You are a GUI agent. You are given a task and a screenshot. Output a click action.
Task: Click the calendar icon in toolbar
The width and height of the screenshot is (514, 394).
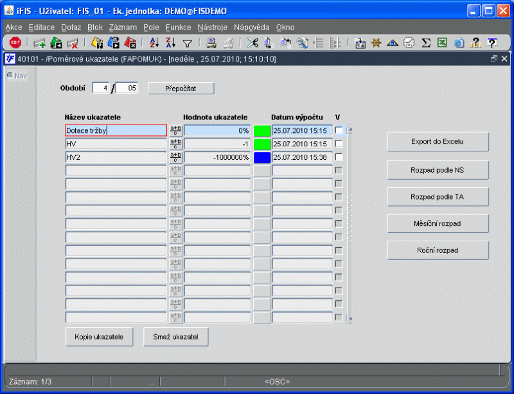pyautogui.click(x=360, y=43)
